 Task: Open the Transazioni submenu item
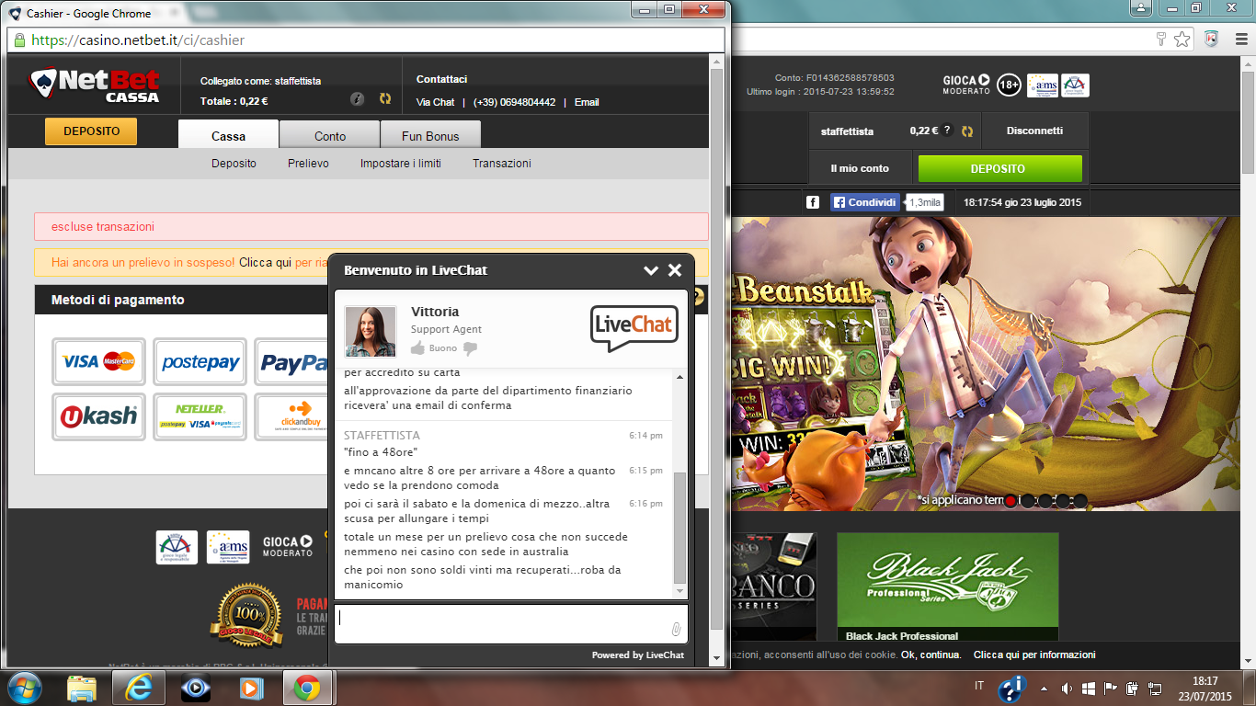point(502,164)
